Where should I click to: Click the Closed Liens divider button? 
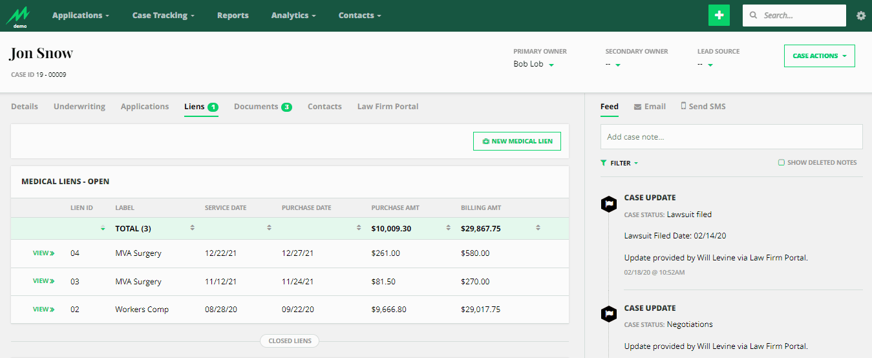click(290, 341)
